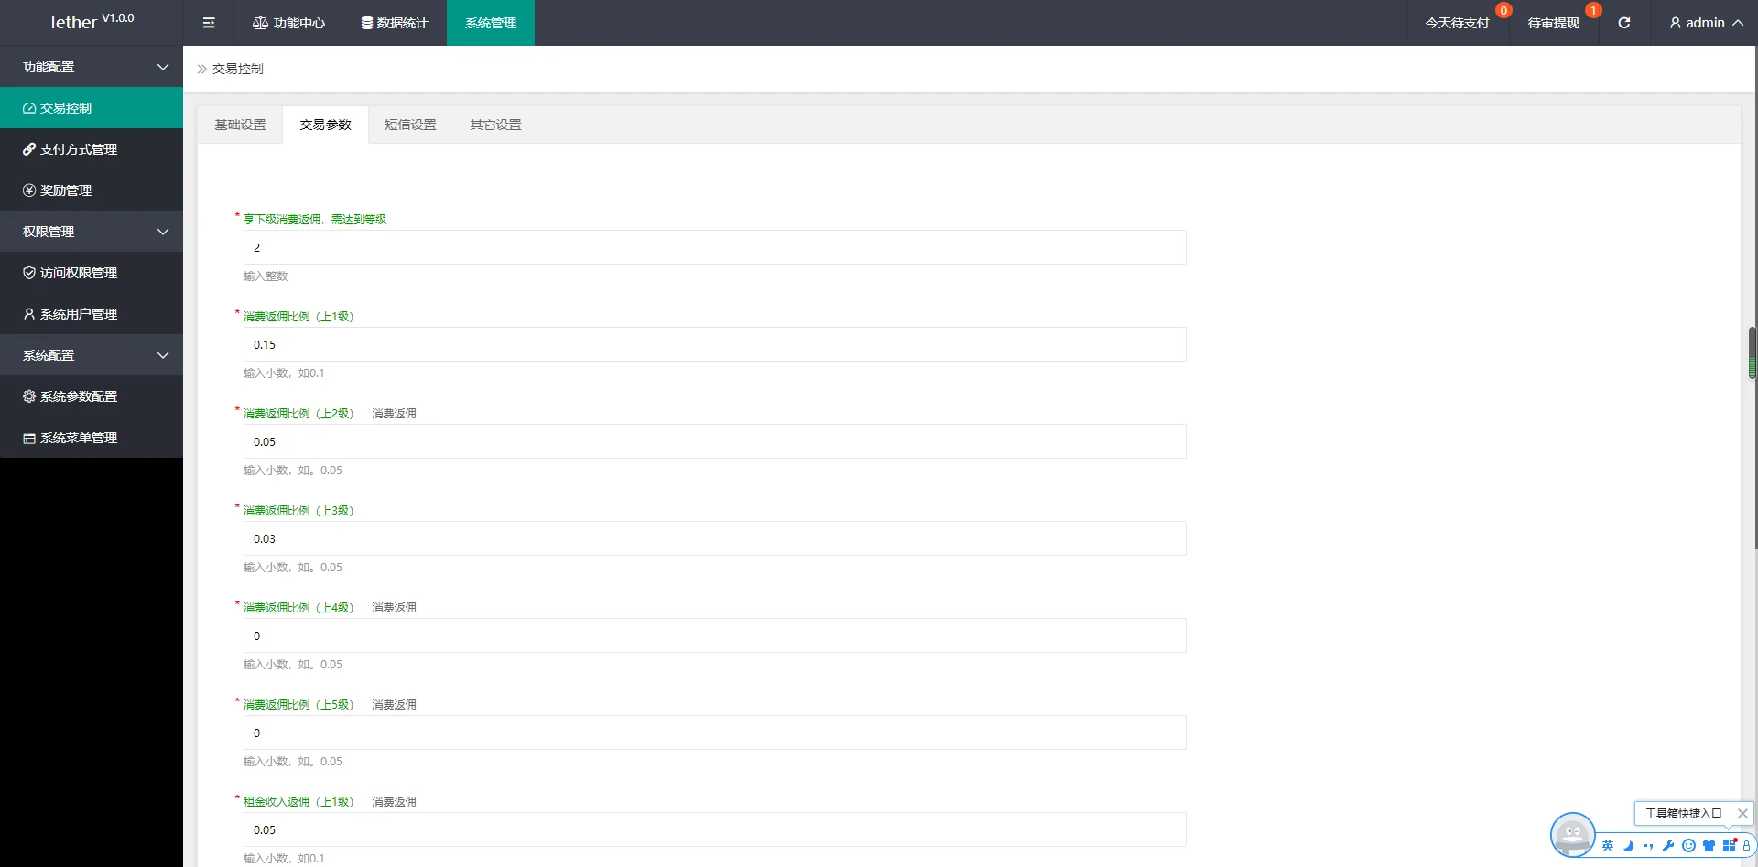Click the 消费返佣比例 (上1级) input field
The image size is (1758, 867).
click(714, 344)
